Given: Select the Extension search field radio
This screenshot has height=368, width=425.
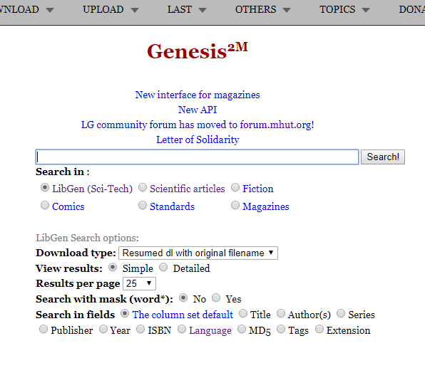Looking at the screenshot, I should [319, 330].
